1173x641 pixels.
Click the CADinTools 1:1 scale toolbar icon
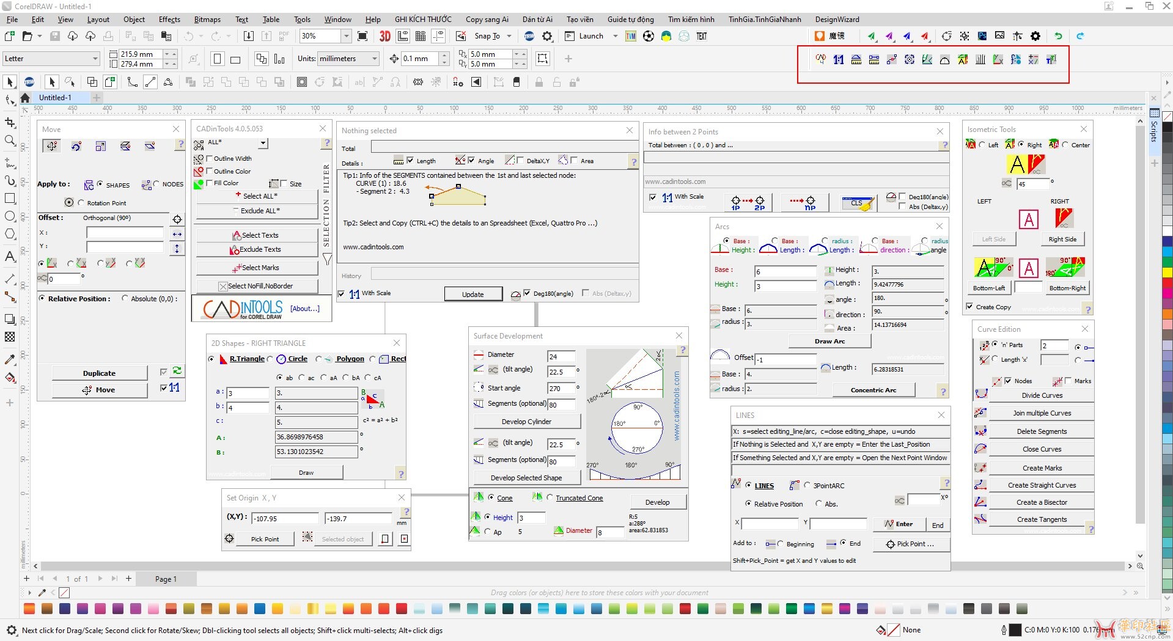point(839,59)
